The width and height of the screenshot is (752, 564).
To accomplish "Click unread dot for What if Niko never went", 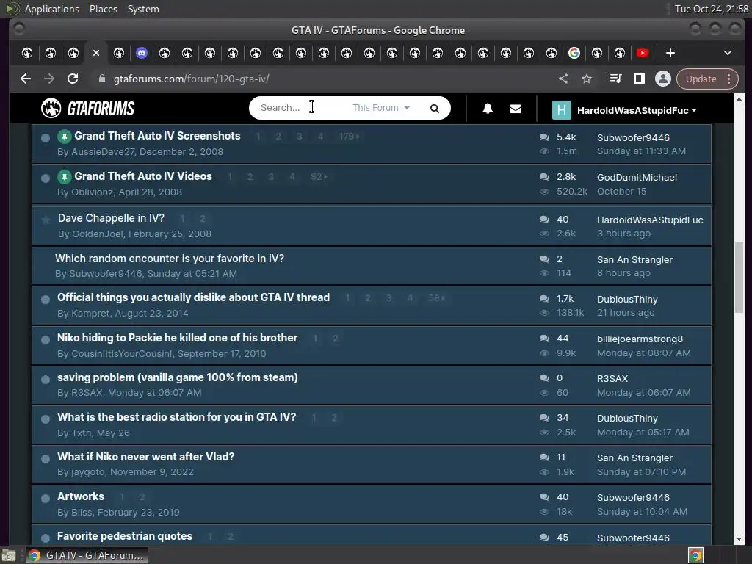I will [46, 459].
